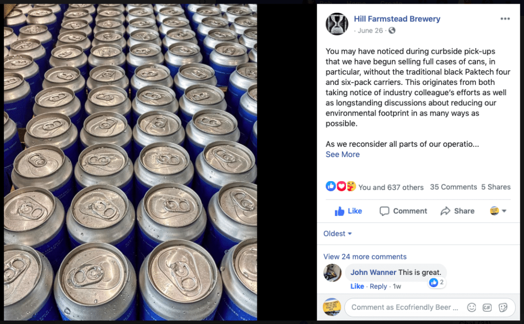Image resolution: width=524 pixels, height=324 pixels.
Task: Click the public globe audience icon
Action: click(x=392, y=30)
